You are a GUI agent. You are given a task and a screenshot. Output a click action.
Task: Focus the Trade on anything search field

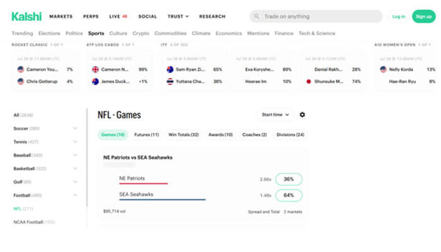point(316,16)
